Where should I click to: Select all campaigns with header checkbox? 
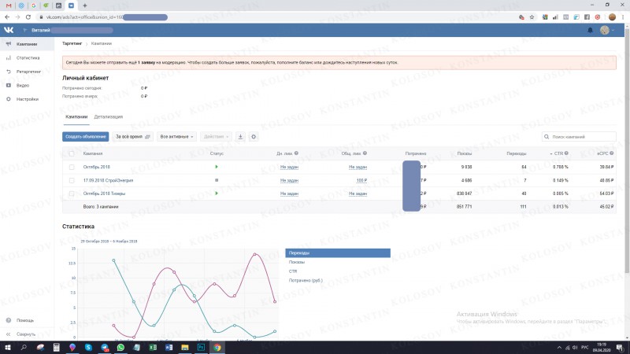[72, 153]
